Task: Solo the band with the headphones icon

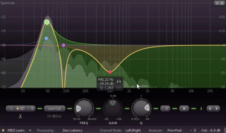Action: pyautogui.click(x=119, y=81)
